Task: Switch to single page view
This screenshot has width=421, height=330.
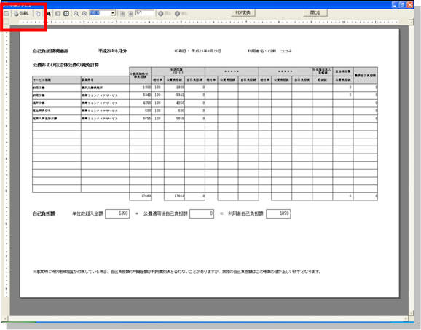Action: (x=58, y=13)
